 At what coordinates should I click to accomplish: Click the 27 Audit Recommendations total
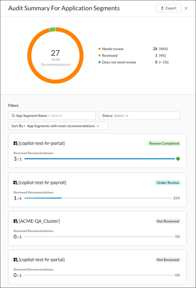(x=56, y=58)
